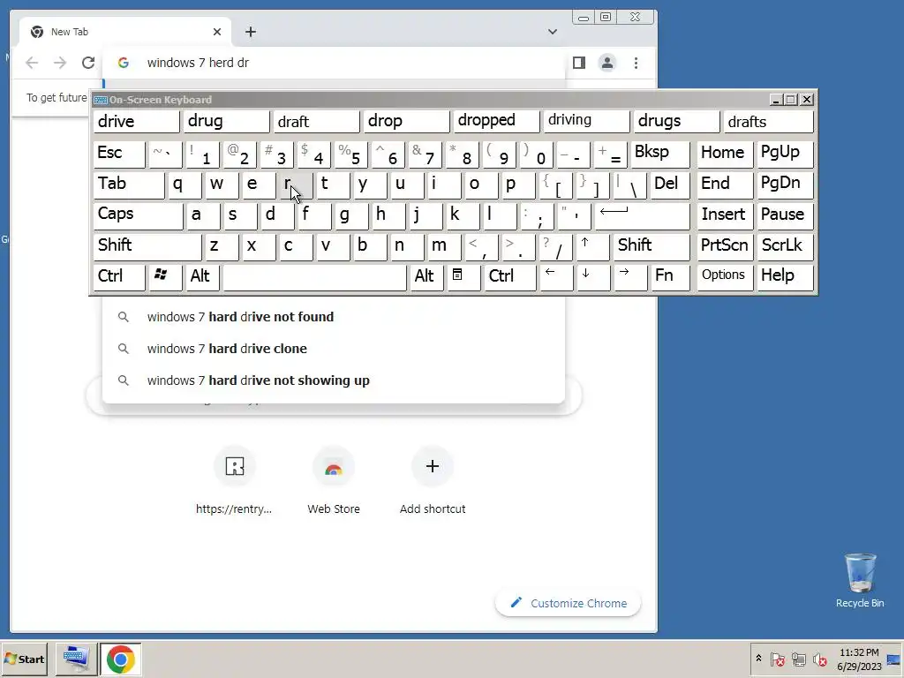The height and width of the screenshot is (678, 904).
Task: Select the New Tab tab
Action: tap(125, 32)
